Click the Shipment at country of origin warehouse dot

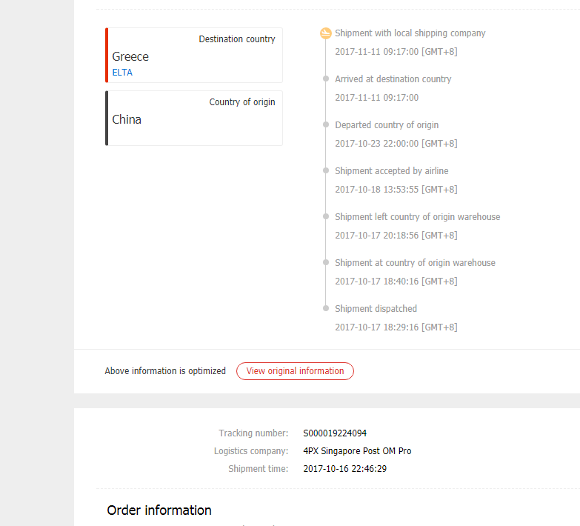325,263
